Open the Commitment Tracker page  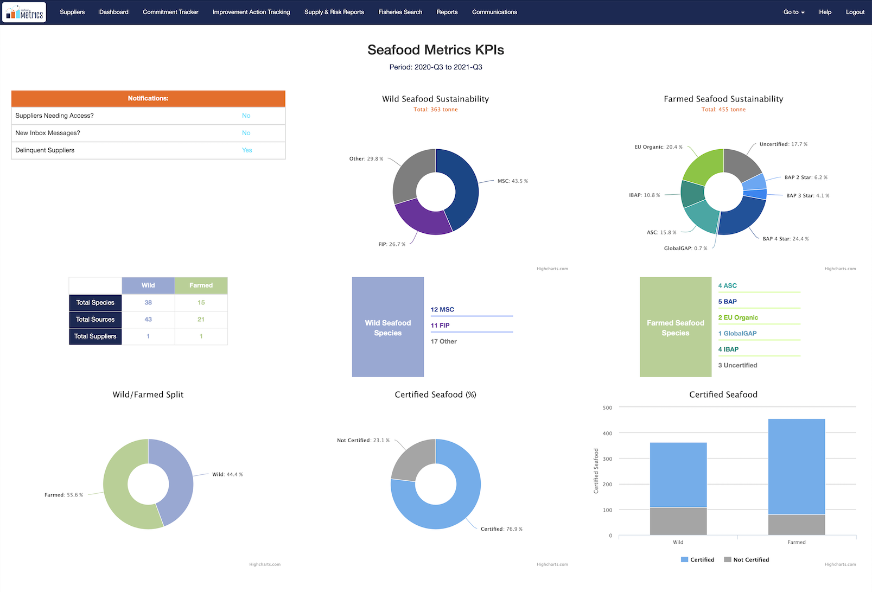coord(170,12)
